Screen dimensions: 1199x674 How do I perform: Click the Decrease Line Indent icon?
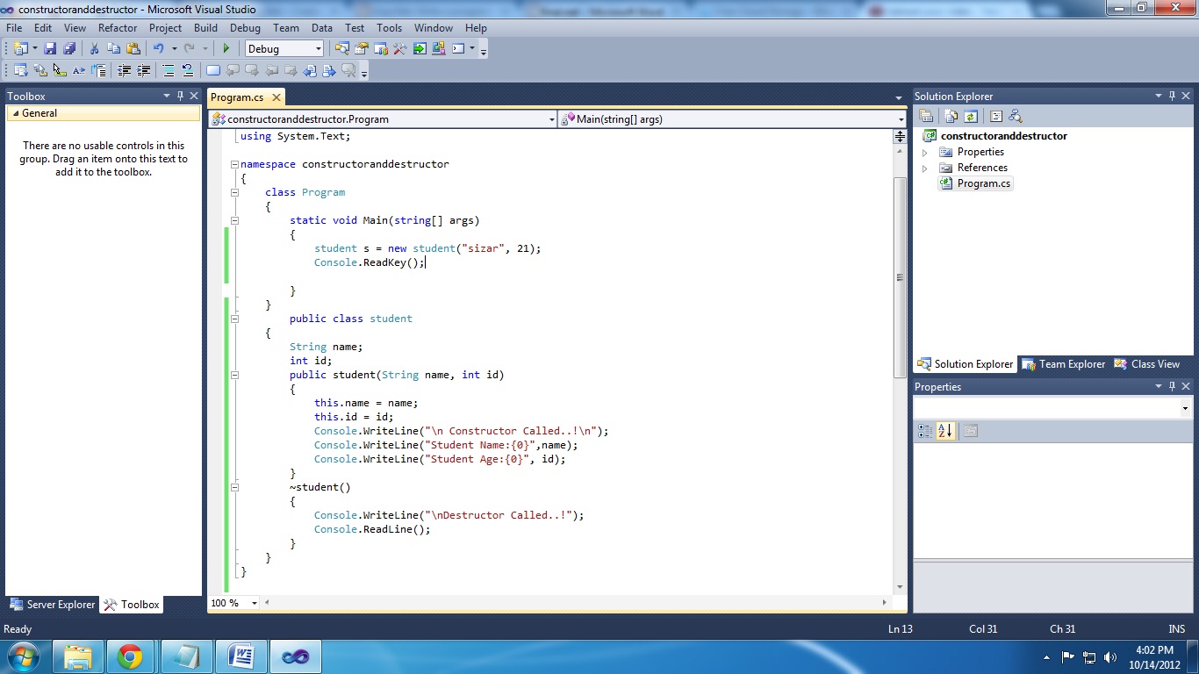[x=125, y=70]
